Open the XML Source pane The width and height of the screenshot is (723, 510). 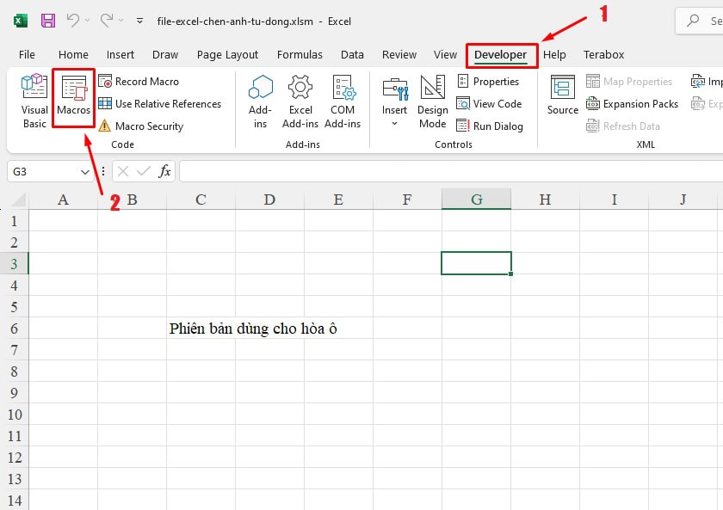[x=563, y=95]
